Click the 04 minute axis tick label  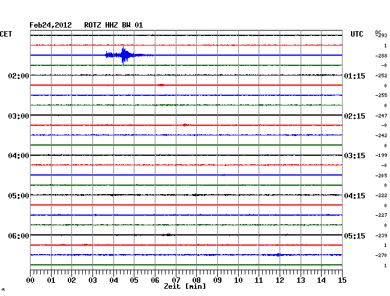(113, 280)
